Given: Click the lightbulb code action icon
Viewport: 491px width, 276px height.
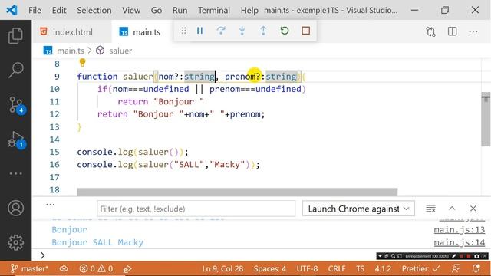Looking at the screenshot, I should 82,63.
